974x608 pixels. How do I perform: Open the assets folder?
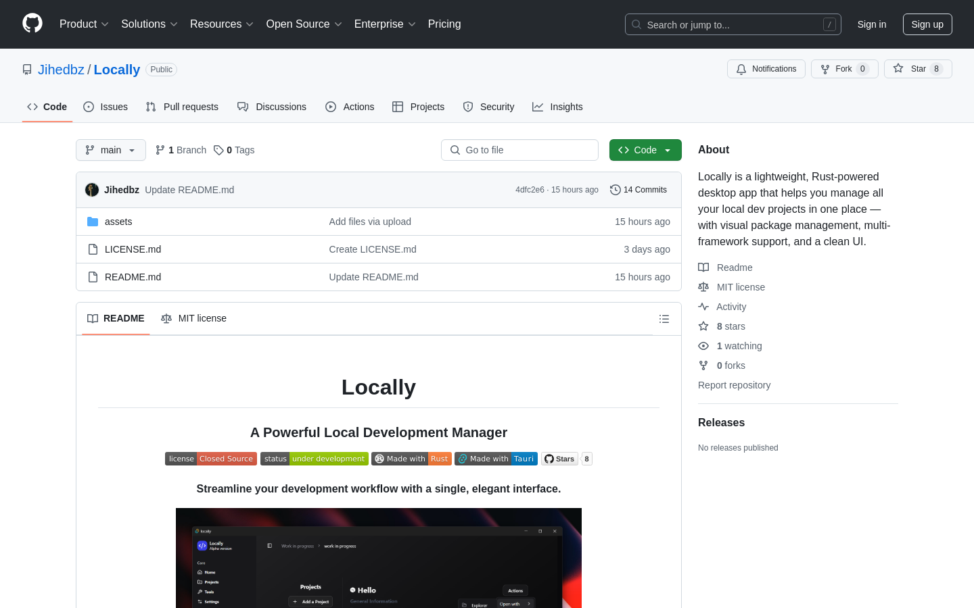point(118,222)
